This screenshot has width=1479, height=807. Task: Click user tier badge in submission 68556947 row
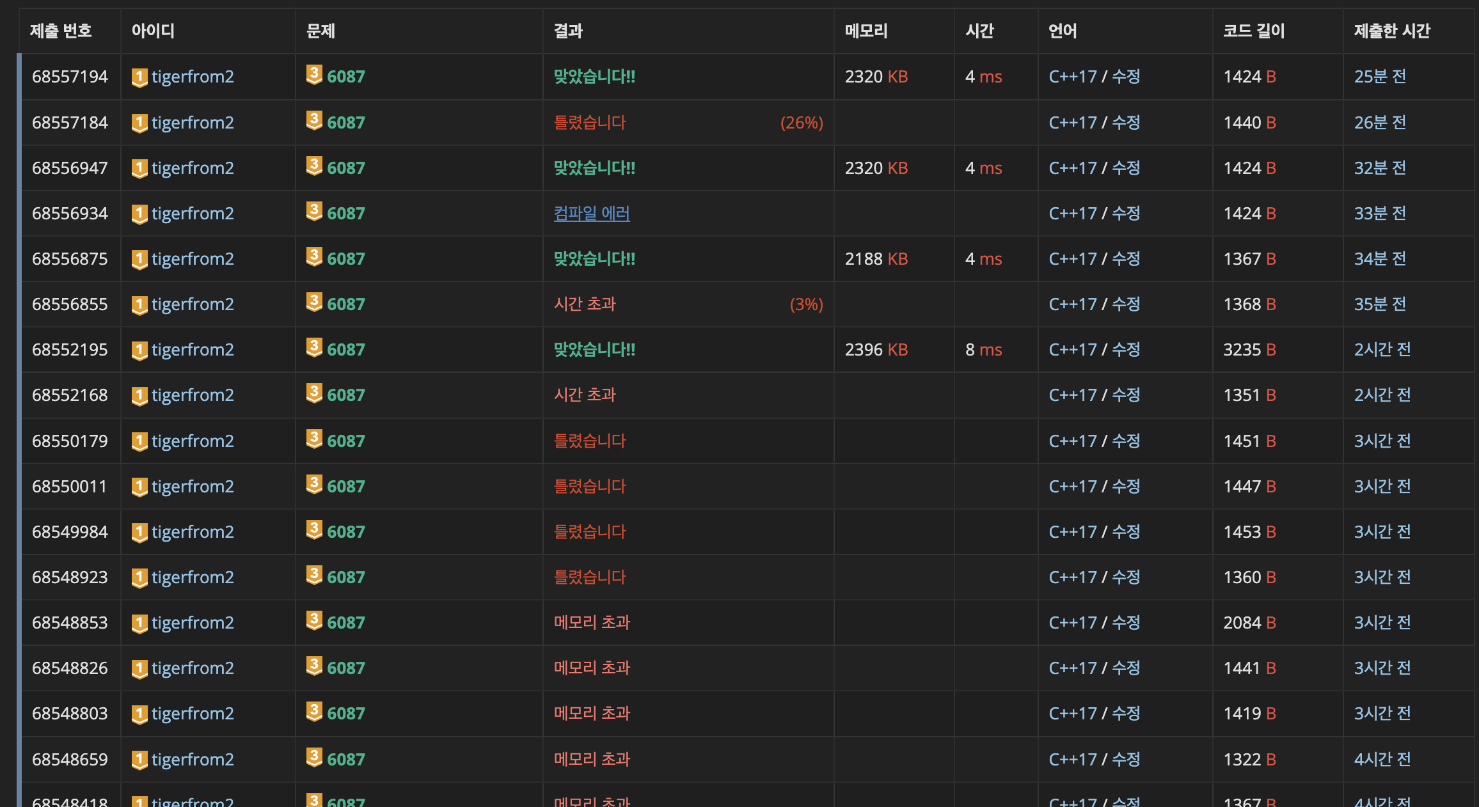139,169
